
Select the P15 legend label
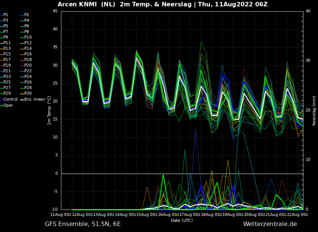pos(7,54)
